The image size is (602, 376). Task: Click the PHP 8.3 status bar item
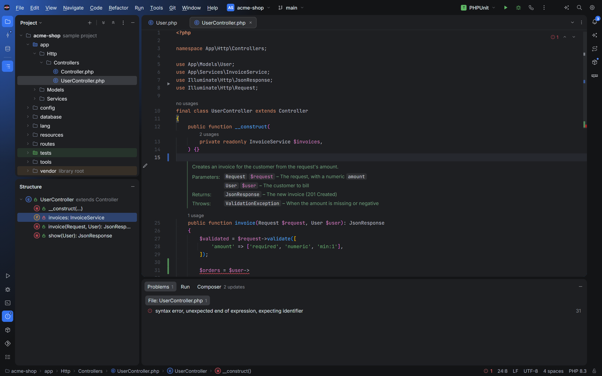pyautogui.click(x=578, y=371)
